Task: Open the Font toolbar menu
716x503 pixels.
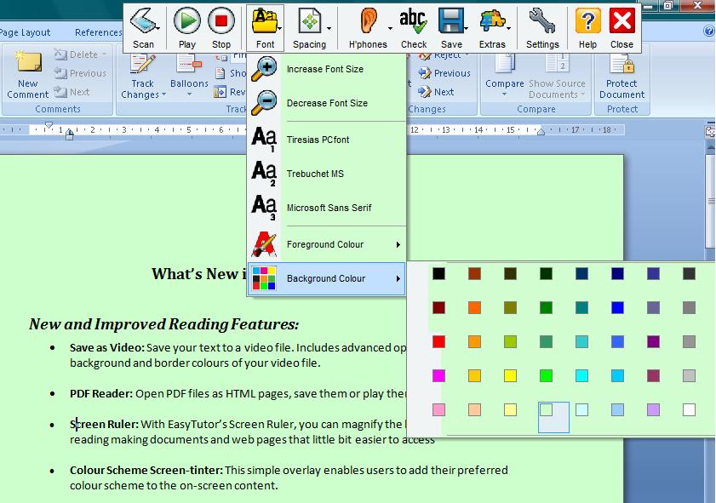Action: click(266, 28)
